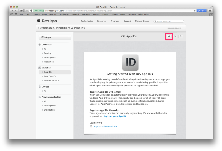Click the Devices section header
Viewport: 222px width, 151px height.
tap(45, 87)
